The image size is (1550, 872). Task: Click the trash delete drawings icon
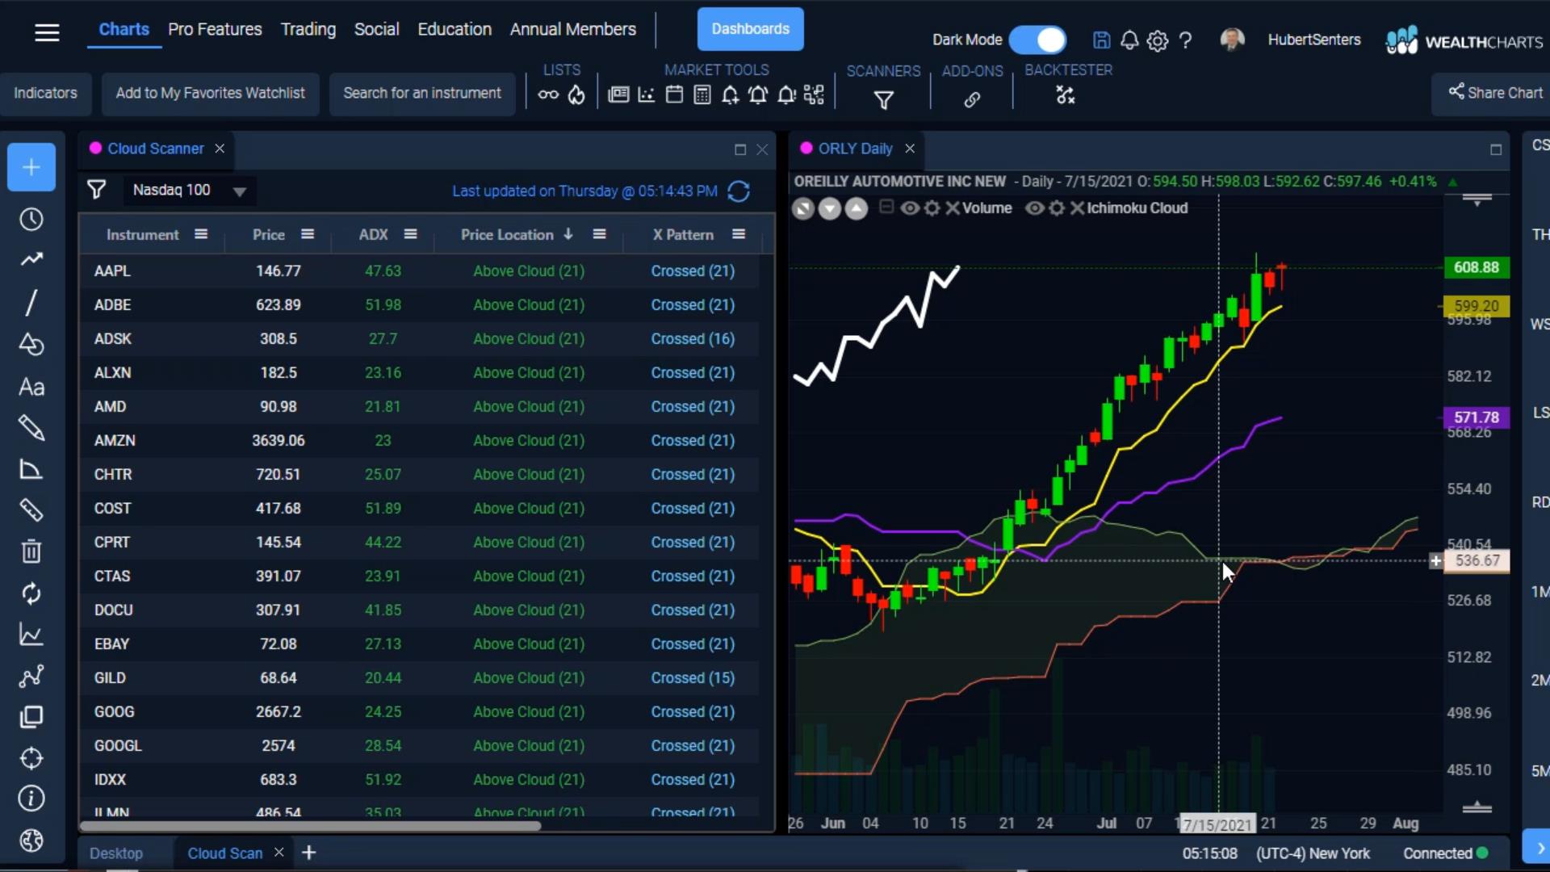(x=31, y=551)
